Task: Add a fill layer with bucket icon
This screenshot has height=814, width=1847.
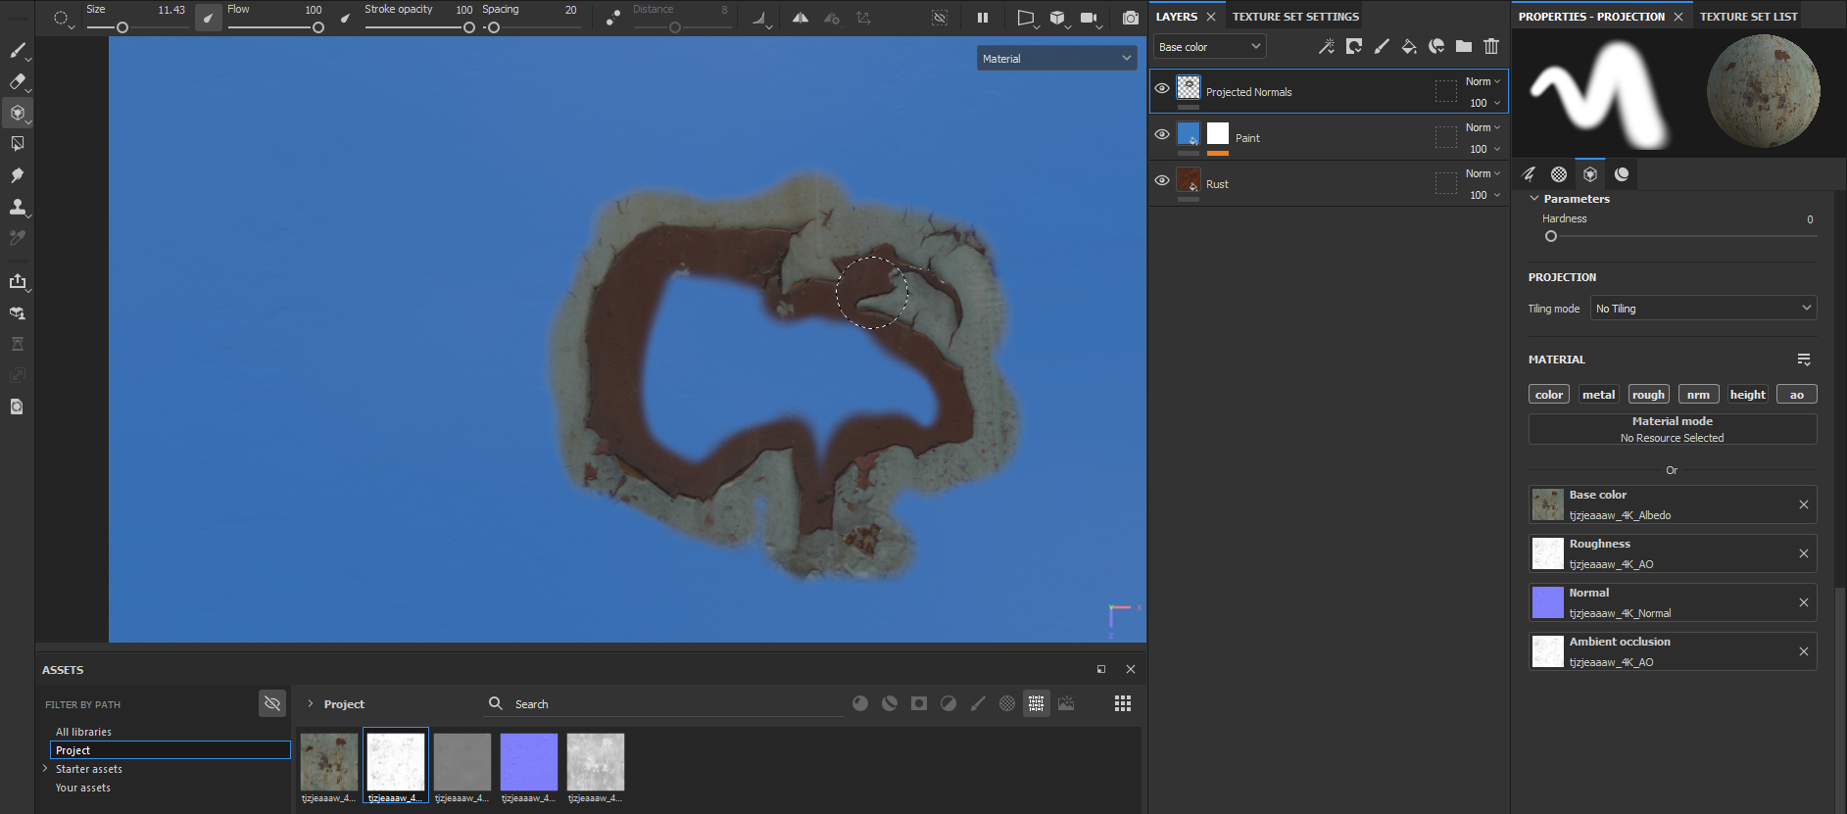Action: click(x=1408, y=46)
